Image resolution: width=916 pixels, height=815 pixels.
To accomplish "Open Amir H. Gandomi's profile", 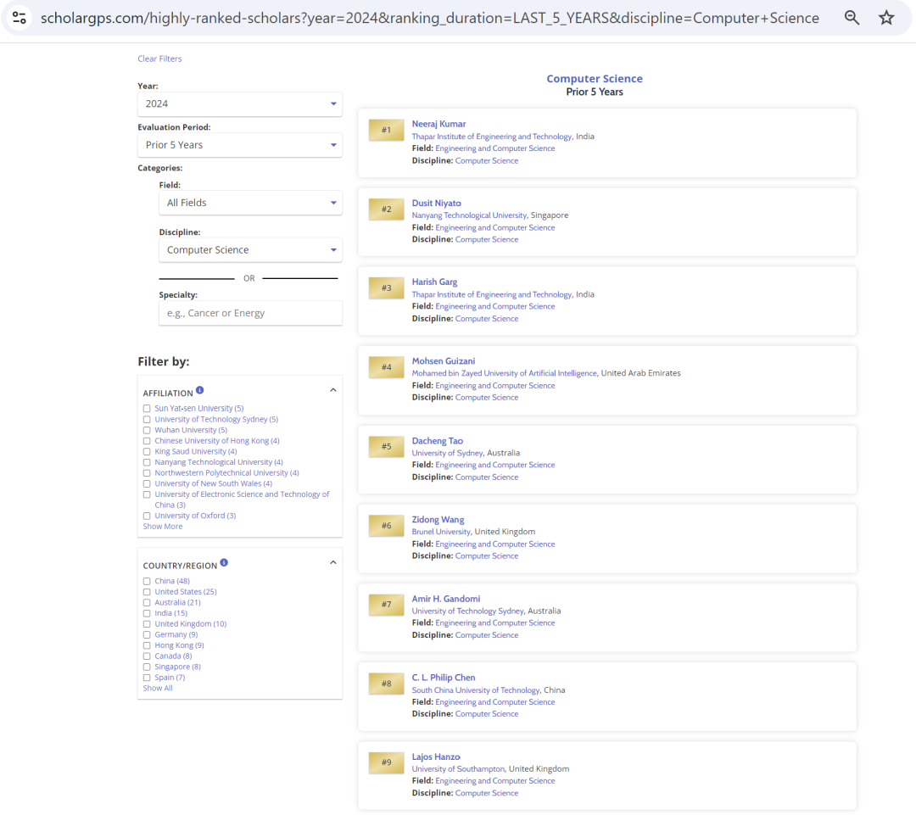I will tap(446, 599).
